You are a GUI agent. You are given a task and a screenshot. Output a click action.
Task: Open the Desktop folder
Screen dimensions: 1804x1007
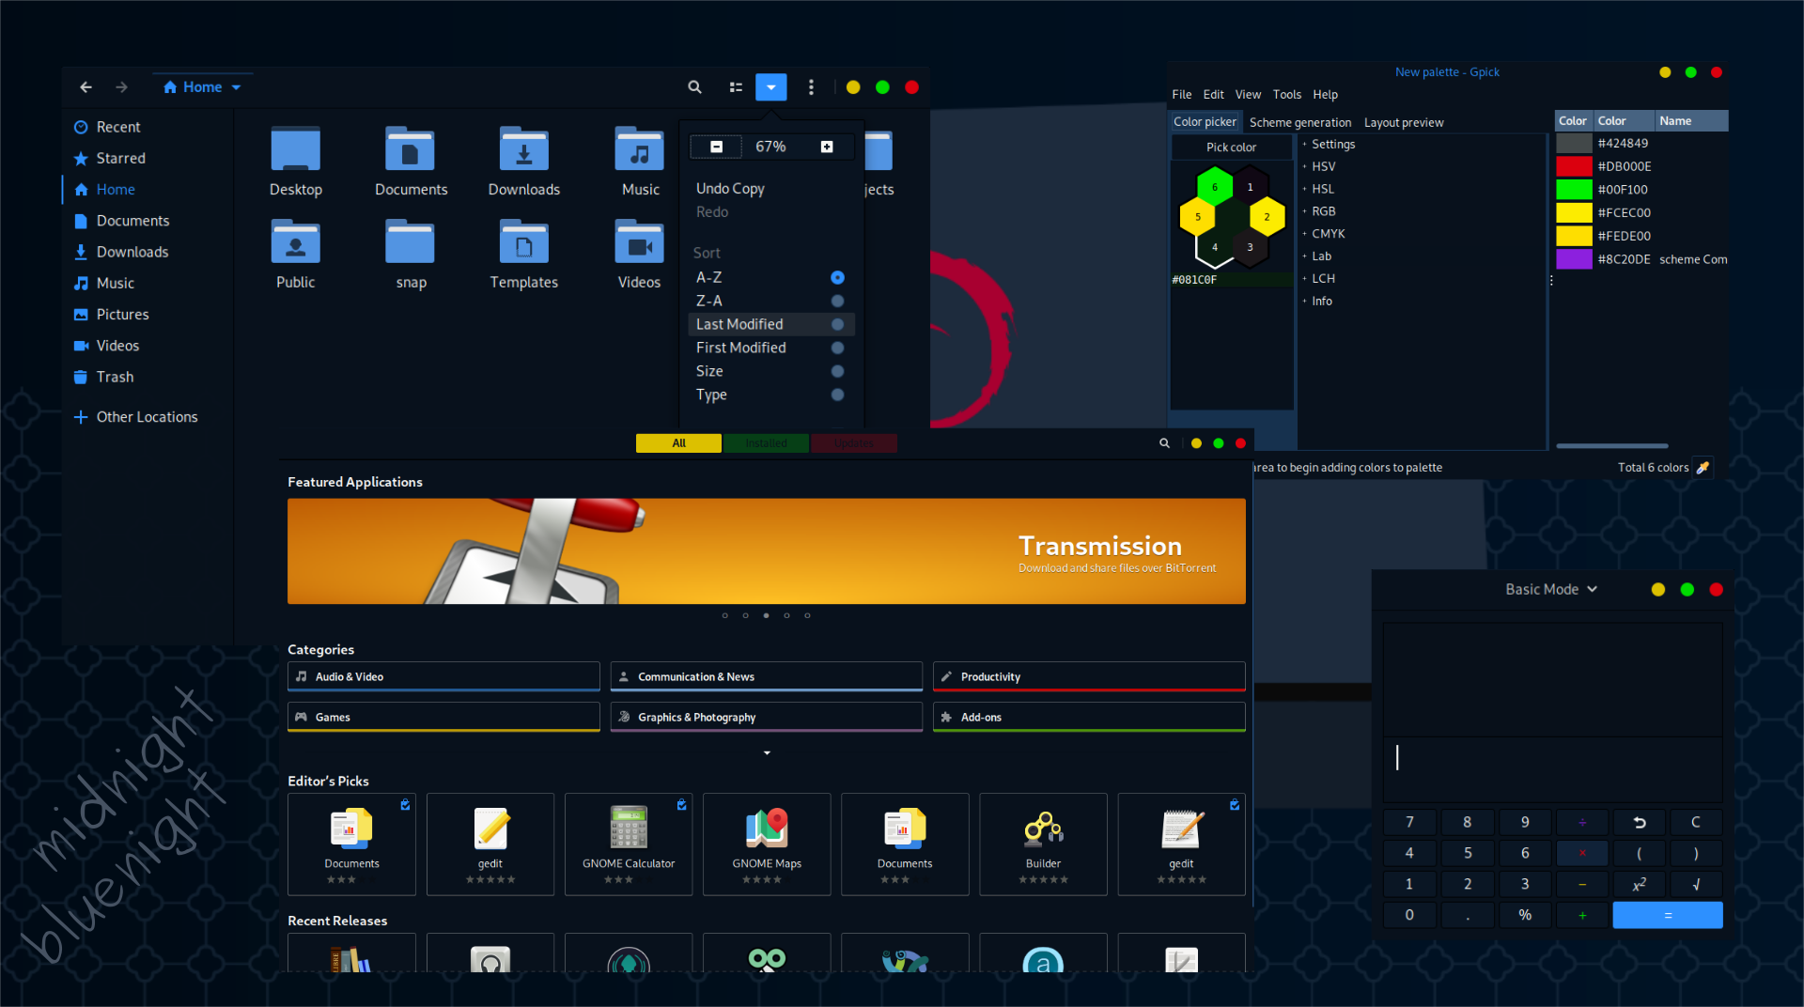tap(296, 162)
